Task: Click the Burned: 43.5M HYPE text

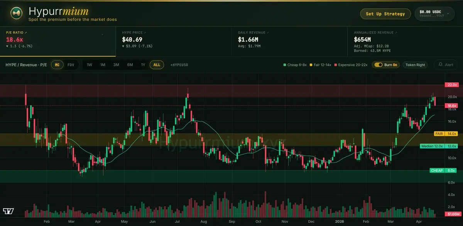Action: (372, 51)
